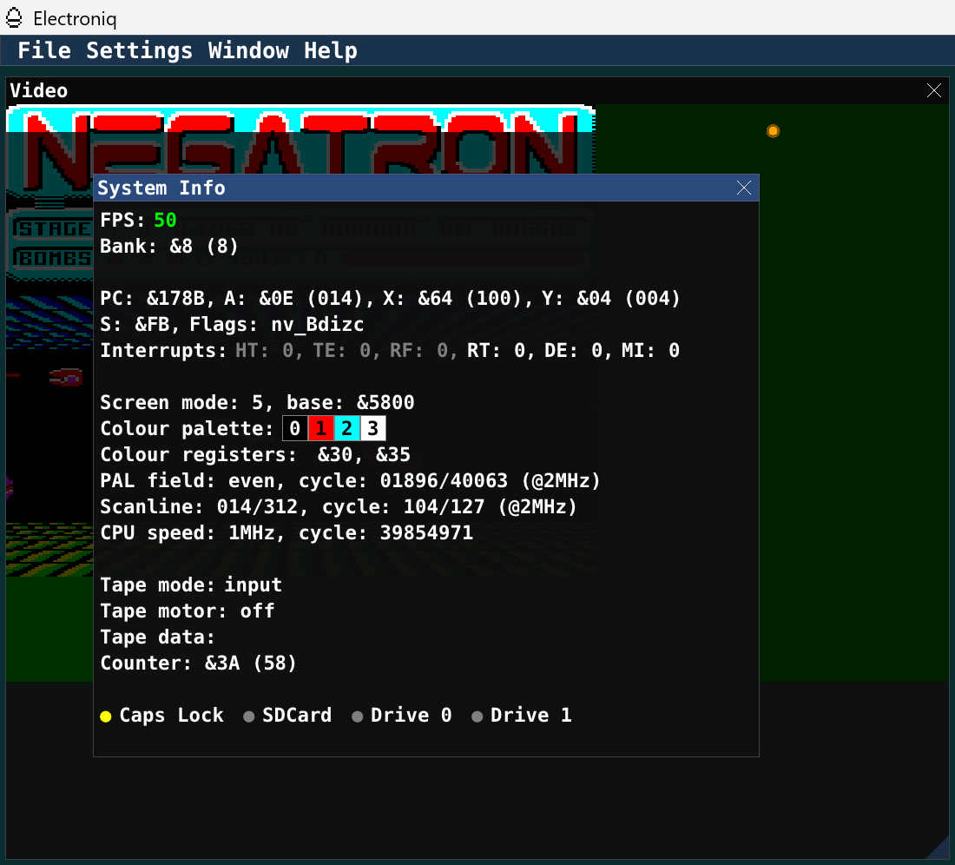Click the CPU cycle count 39854971
This screenshot has height=865, width=955.
[426, 533]
